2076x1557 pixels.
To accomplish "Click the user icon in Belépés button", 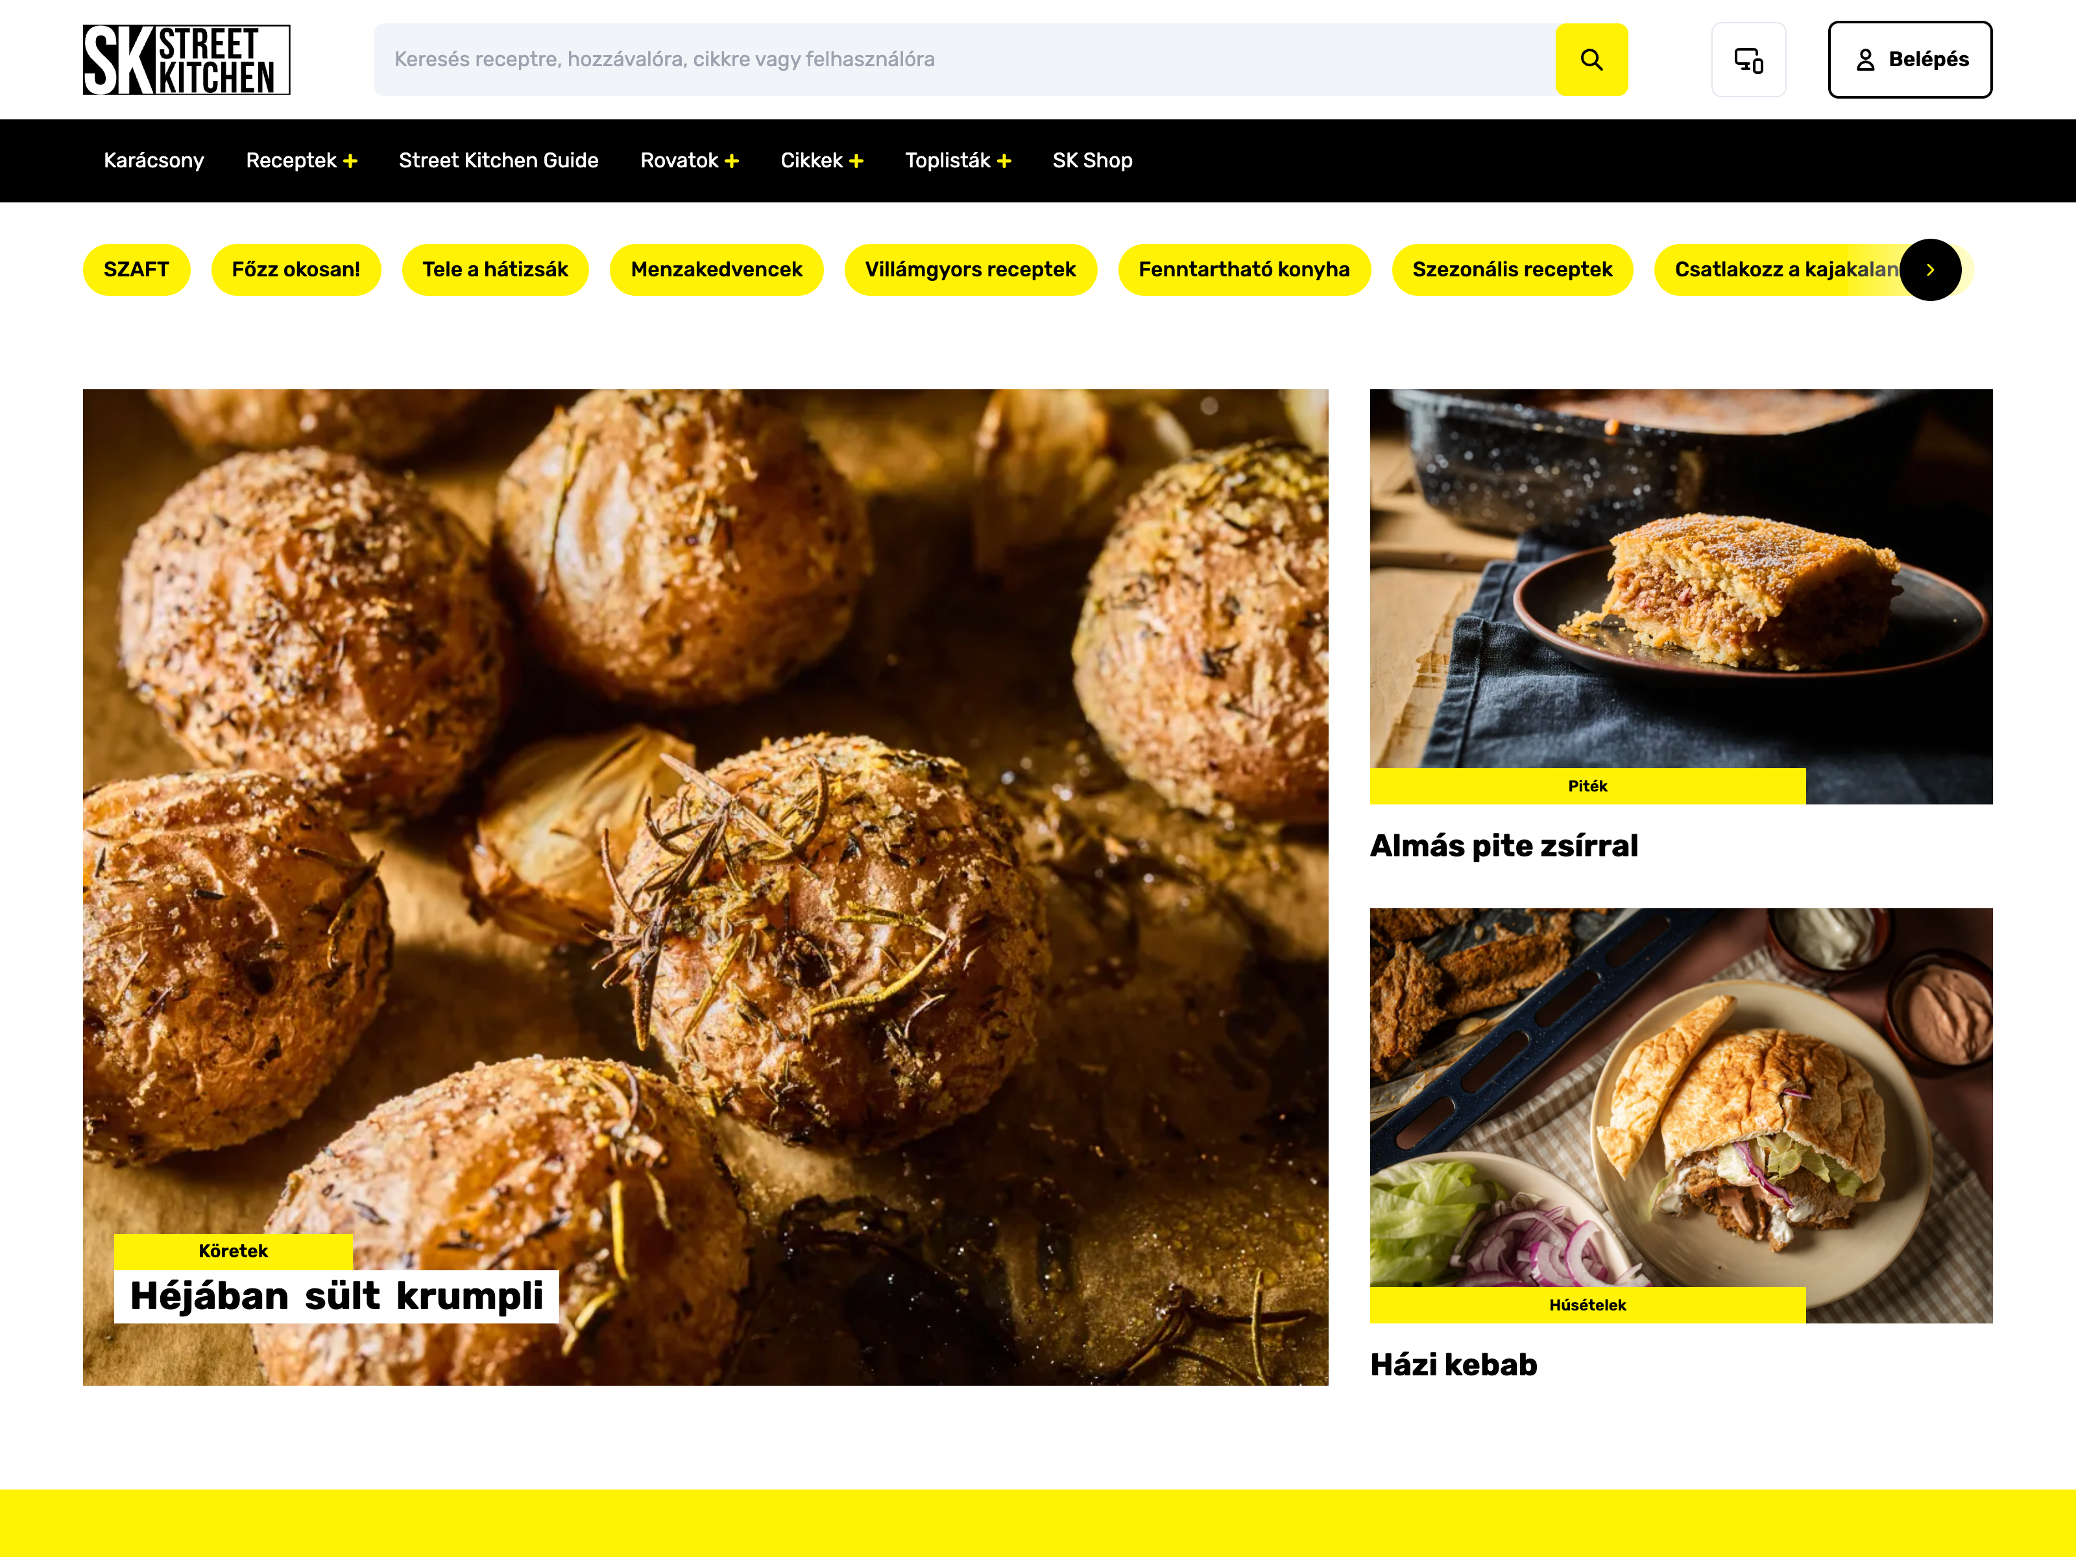I will point(1865,60).
